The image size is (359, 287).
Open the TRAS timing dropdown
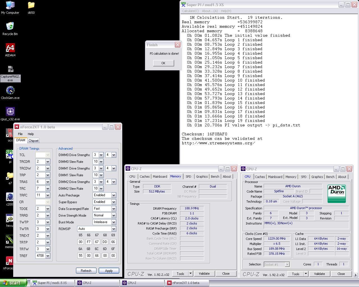click(48, 182)
